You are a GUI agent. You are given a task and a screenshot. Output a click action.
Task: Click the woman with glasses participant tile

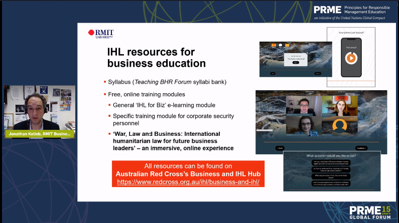point(304,126)
